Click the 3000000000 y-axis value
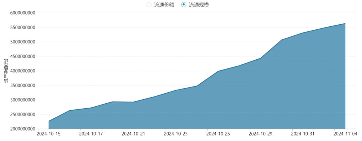This screenshot has width=362, height=141. [x=23, y=100]
